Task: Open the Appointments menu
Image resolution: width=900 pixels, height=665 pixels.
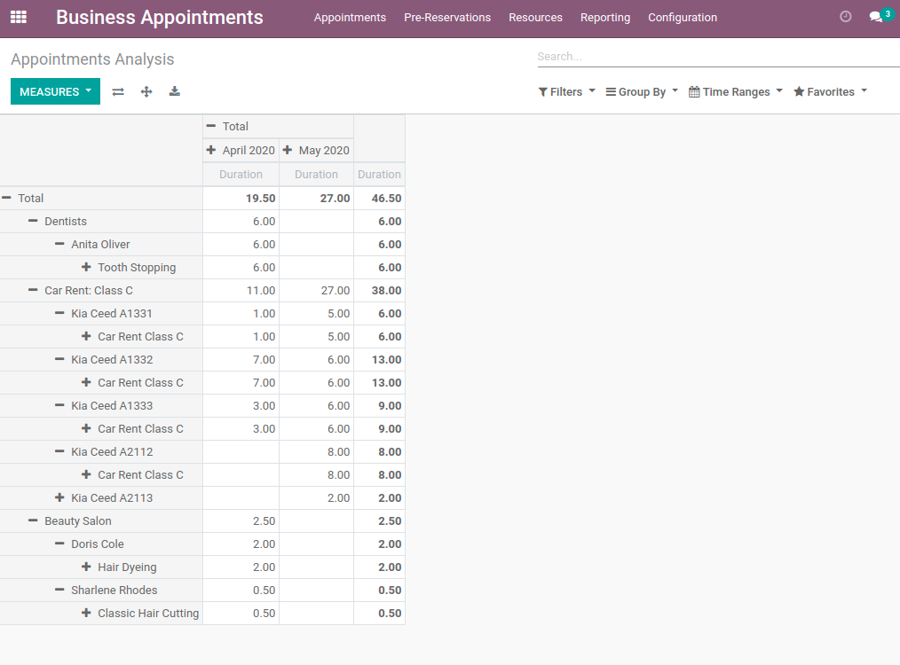Action: coord(350,18)
